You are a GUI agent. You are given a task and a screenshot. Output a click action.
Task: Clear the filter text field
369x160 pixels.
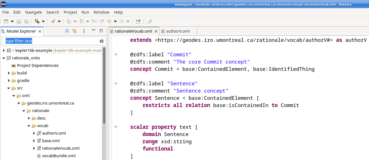pos(101,41)
